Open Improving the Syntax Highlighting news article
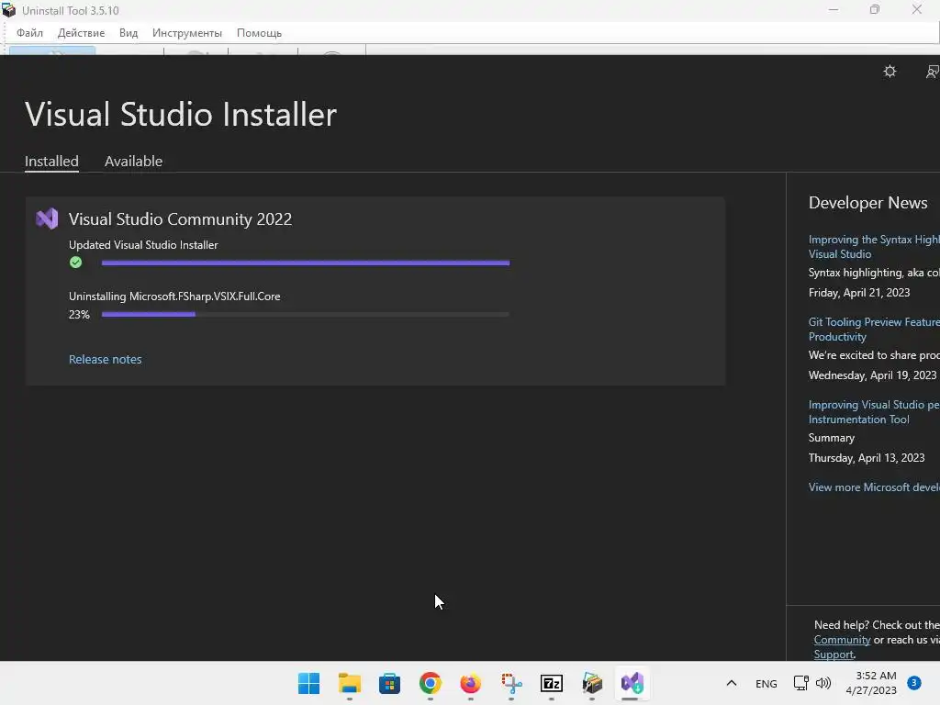940x705 pixels. click(874, 246)
